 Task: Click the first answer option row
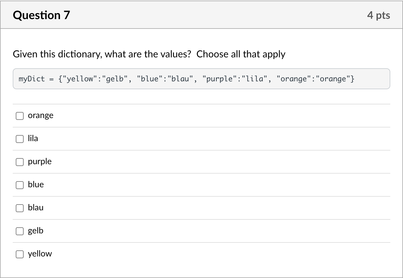(202, 116)
